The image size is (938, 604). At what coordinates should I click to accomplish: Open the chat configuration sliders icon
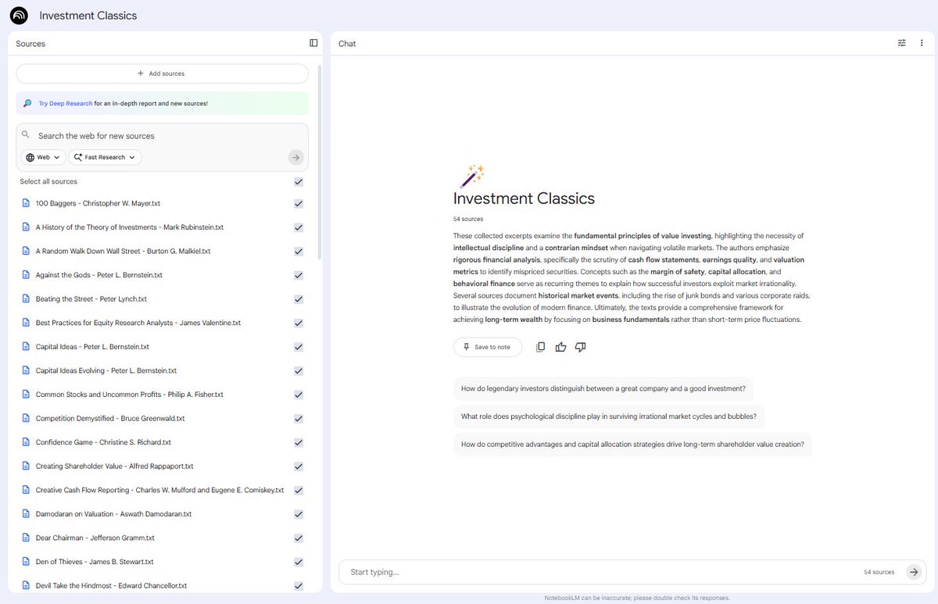[x=902, y=43]
